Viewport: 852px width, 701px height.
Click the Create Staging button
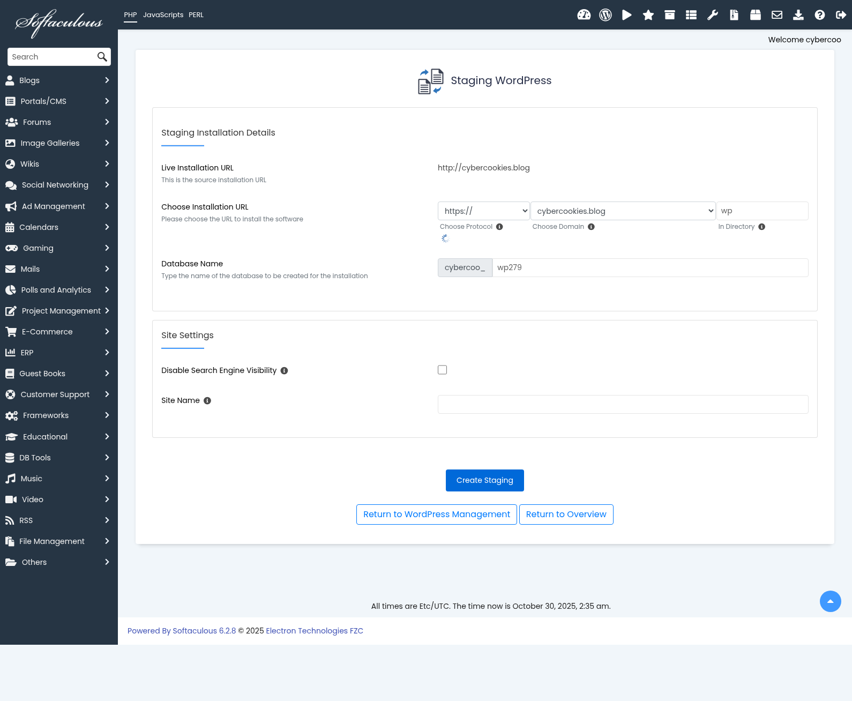[x=485, y=481]
